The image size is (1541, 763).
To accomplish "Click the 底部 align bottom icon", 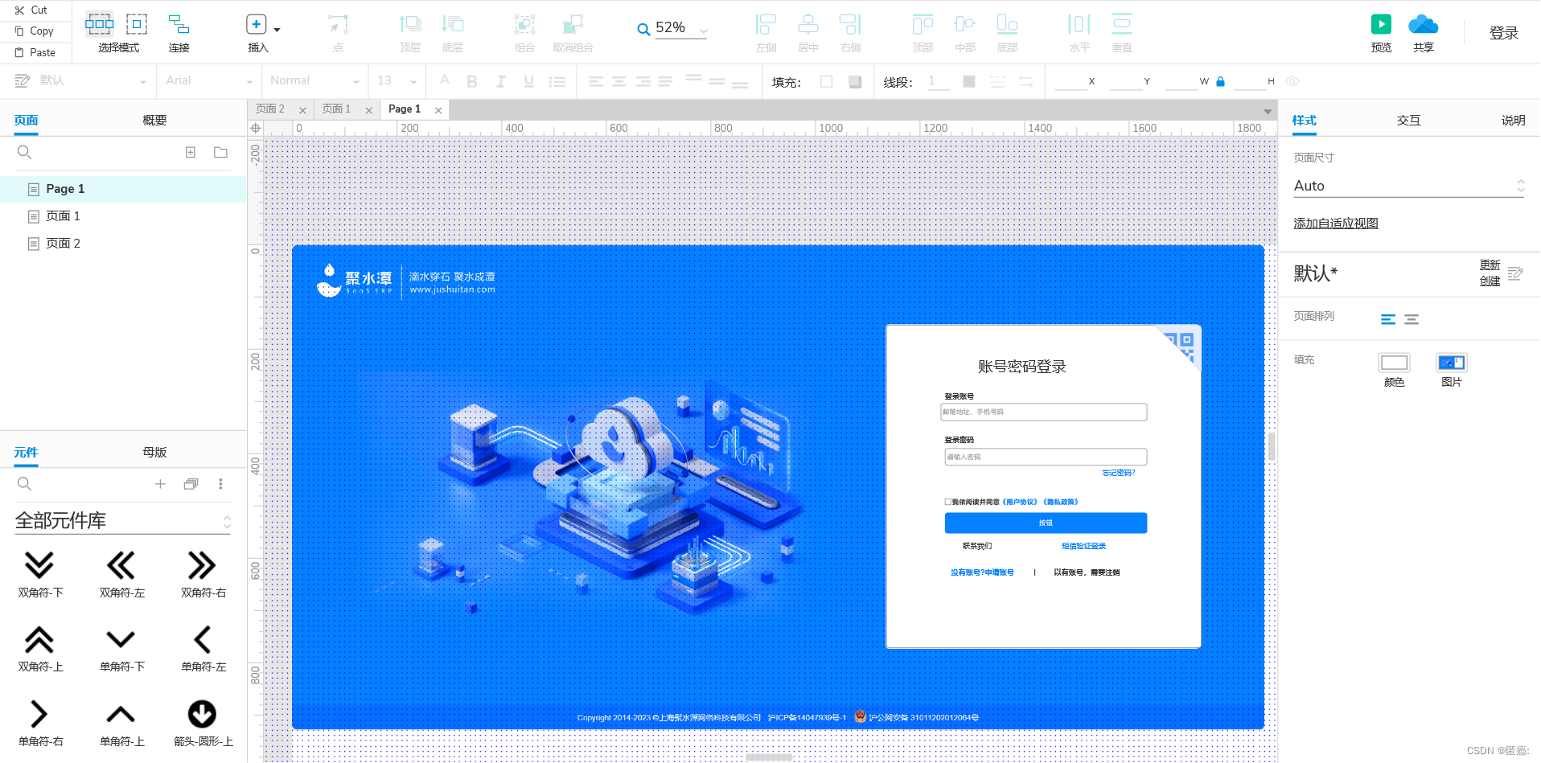I will pos(1007,24).
